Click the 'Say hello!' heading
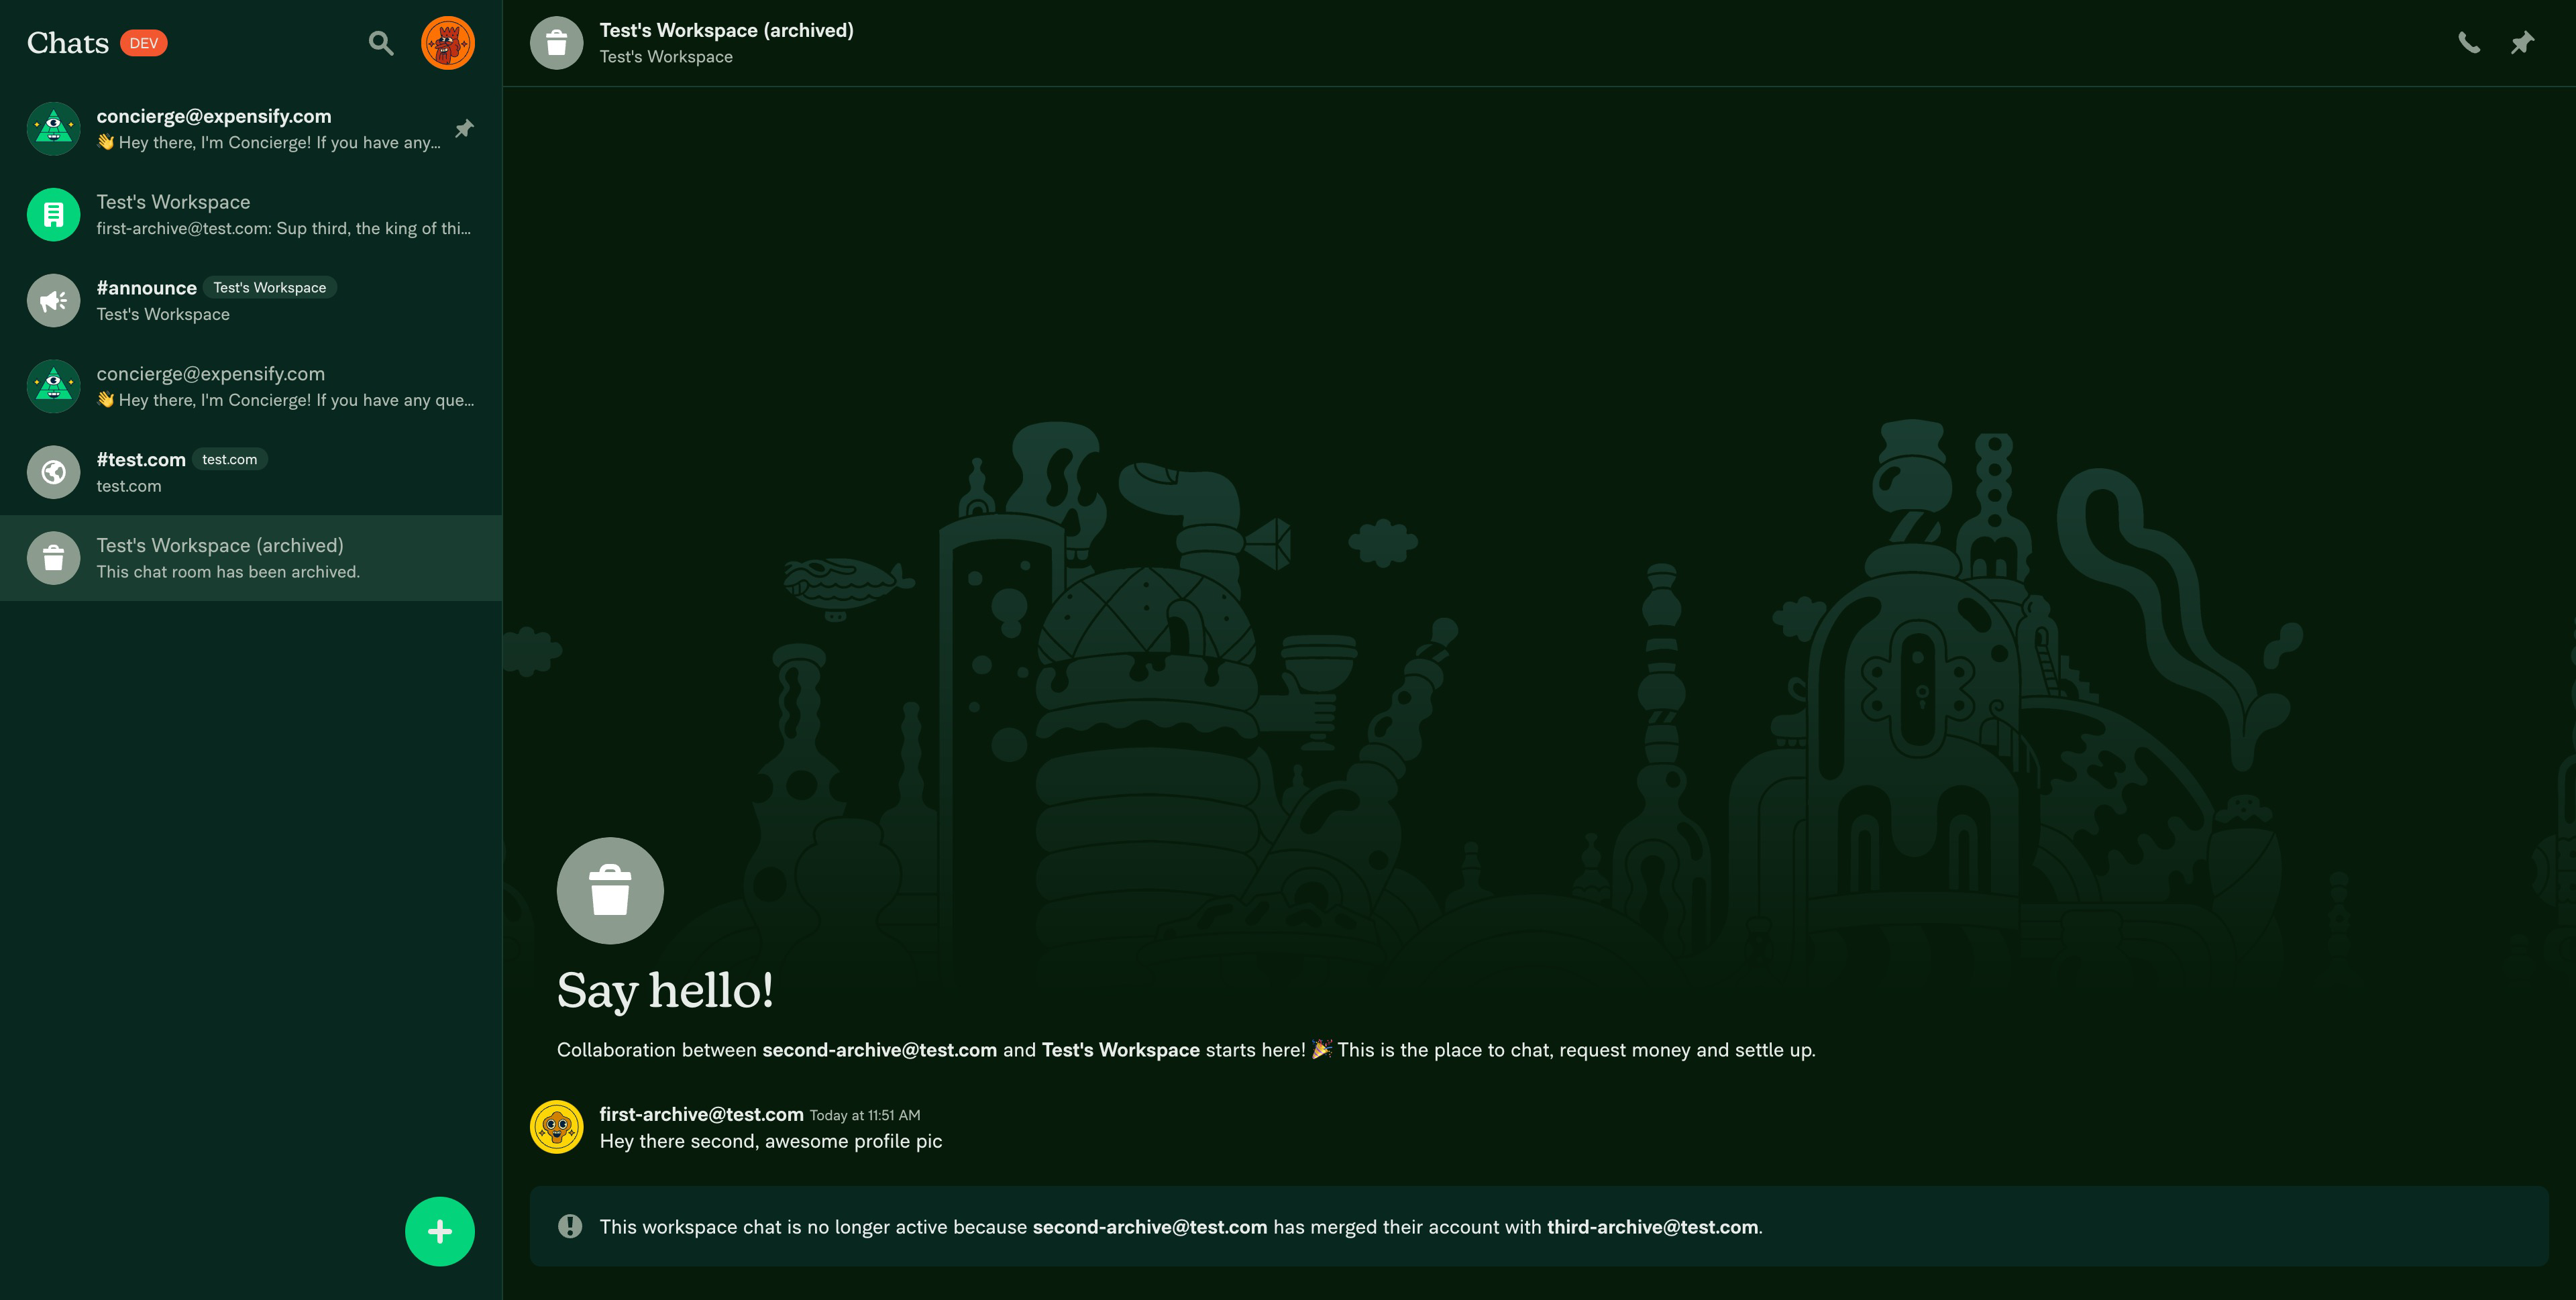This screenshot has height=1300, width=2576. click(665, 991)
